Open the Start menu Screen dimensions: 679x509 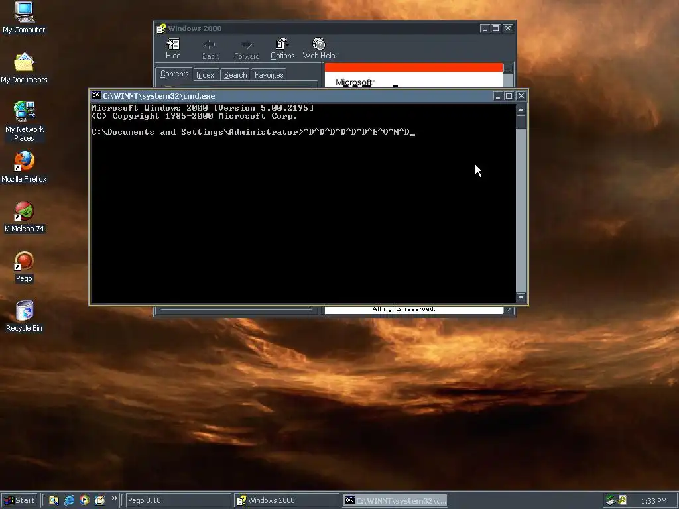tap(19, 500)
